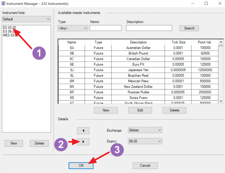Click the table scrollbar down arrow
The image size is (225, 173).
point(221,101)
